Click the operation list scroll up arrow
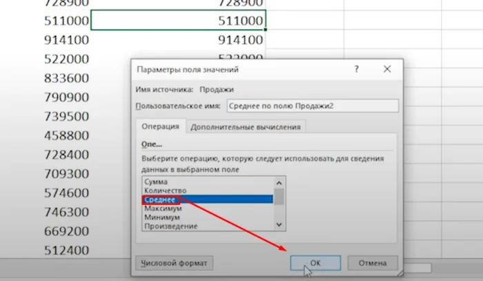The width and height of the screenshot is (483, 281). point(279,182)
